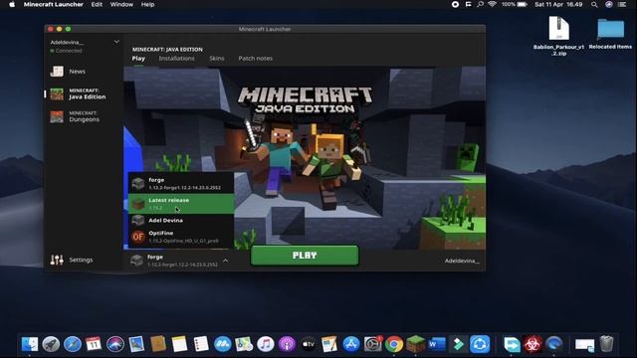Open the Apple menu
The image size is (637, 358).
12,4
